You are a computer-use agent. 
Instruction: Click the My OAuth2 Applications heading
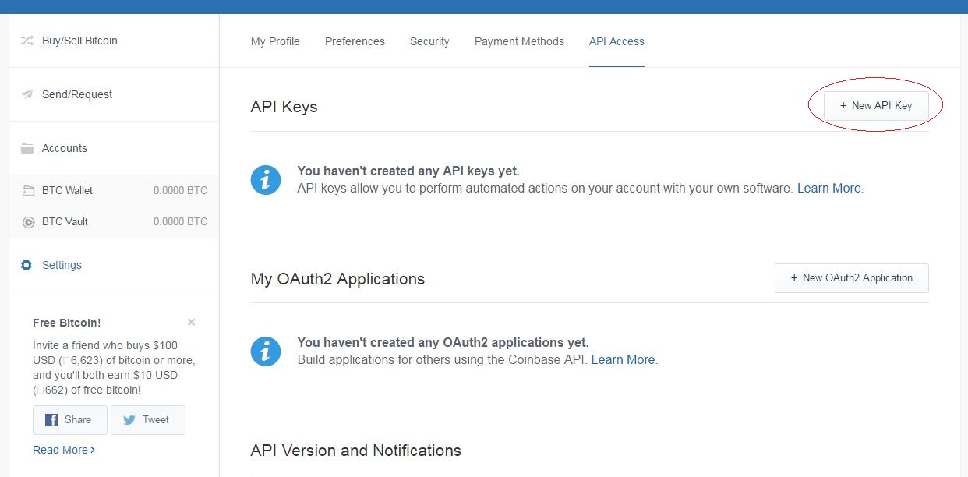click(x=337, y=279)
